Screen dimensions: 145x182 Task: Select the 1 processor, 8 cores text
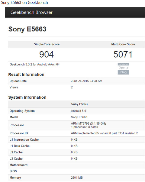(x=85, y=127)
